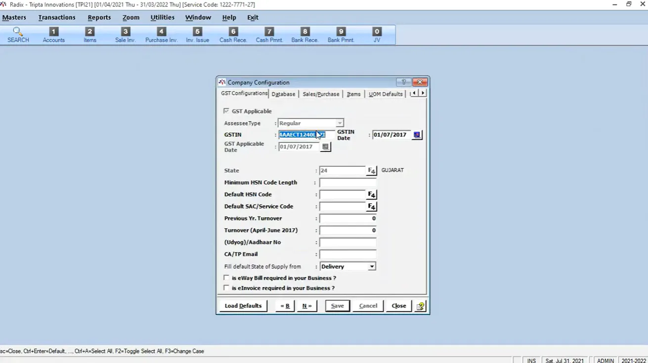Open the Masters menu
648x363 pixels.
click(x=14, y=17)
